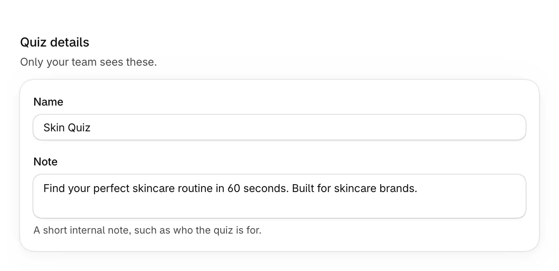The width and height of the screenshot is (559, 271).
Task: Click the "Note" field label
Action: click(45, 162)
